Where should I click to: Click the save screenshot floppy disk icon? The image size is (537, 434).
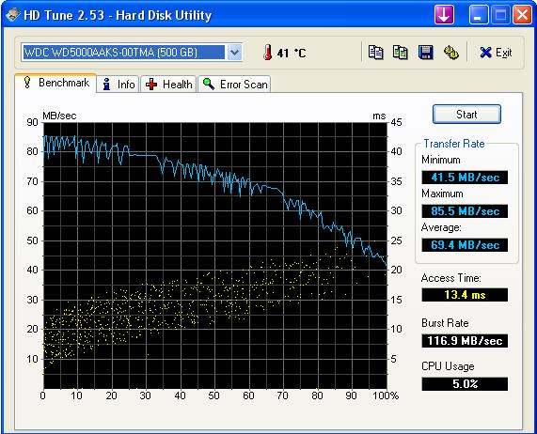[426, 53]
